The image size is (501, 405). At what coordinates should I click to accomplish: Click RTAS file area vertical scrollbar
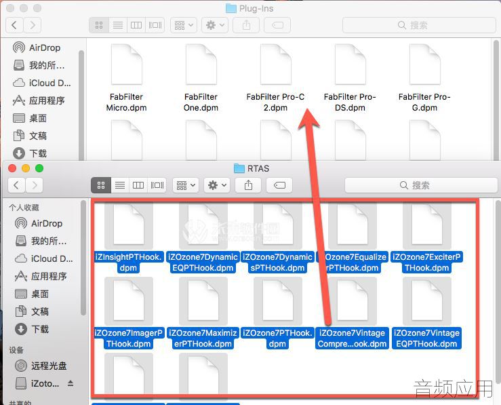(498, 292)
